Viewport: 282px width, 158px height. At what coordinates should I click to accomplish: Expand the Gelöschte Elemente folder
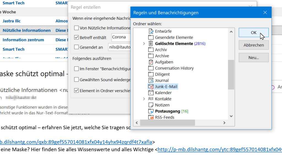[x=144, y=44]
